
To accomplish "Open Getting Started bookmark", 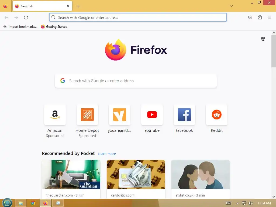I will [x=54, y=27].
